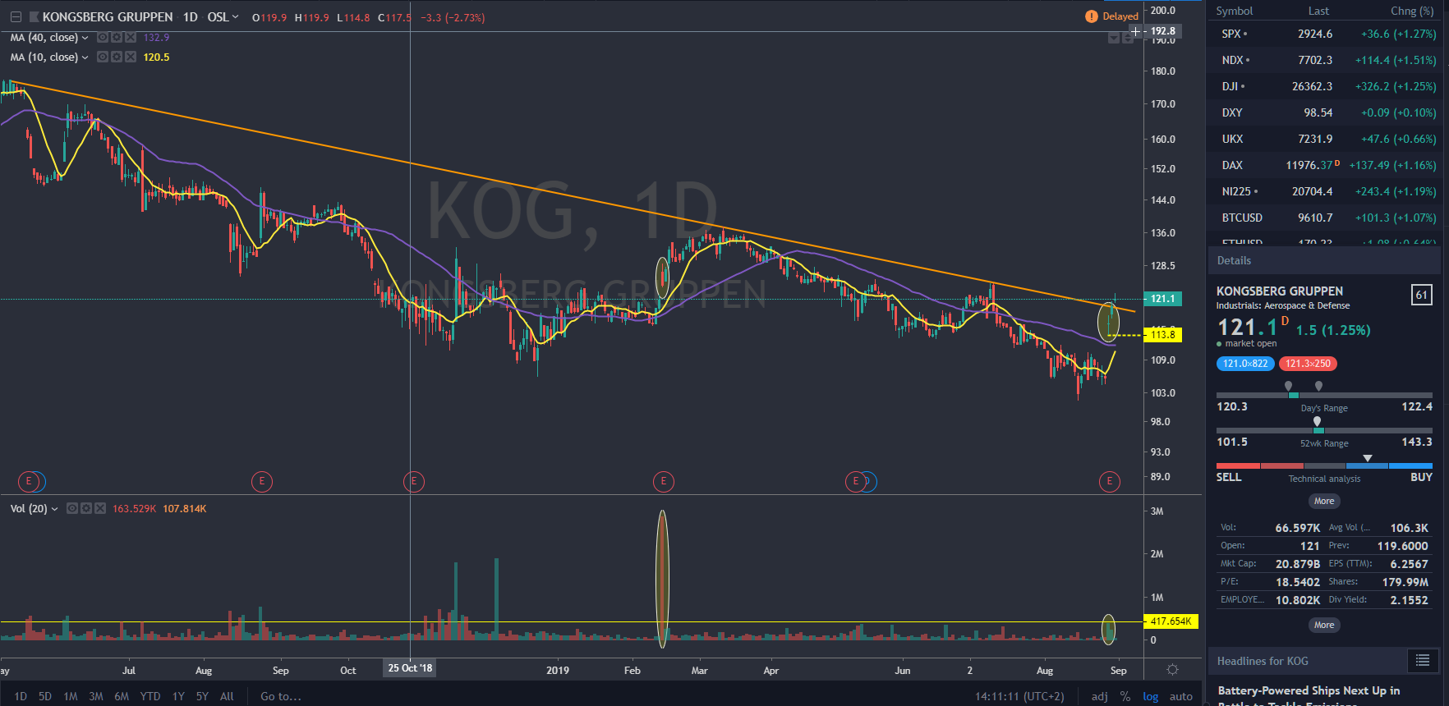Toggle auto scale mode

point(1181,696)
